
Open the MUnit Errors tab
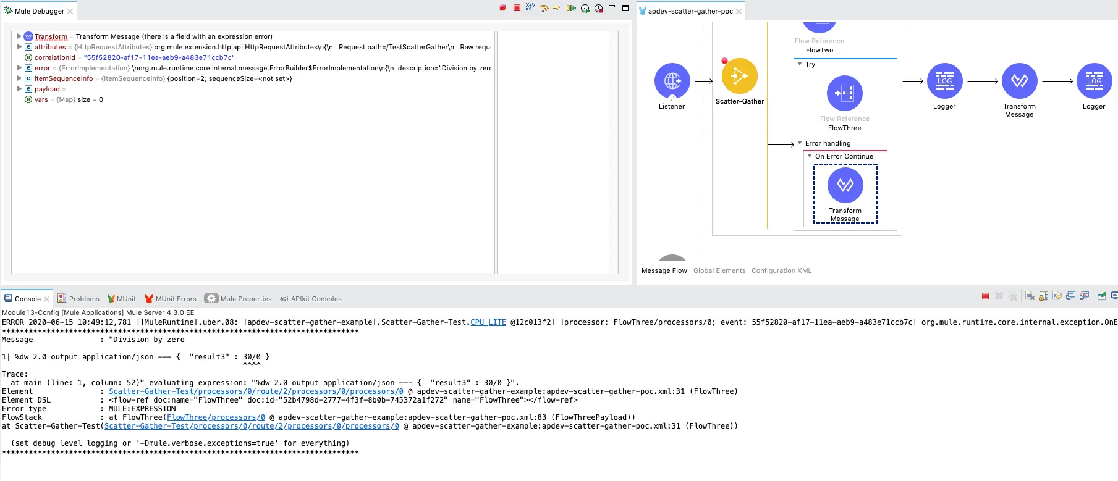[x=170, y=299]
